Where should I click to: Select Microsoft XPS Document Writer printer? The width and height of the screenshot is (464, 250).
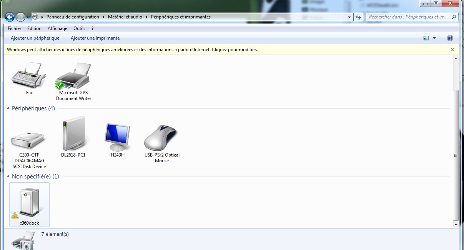click(x=73, y=81)
